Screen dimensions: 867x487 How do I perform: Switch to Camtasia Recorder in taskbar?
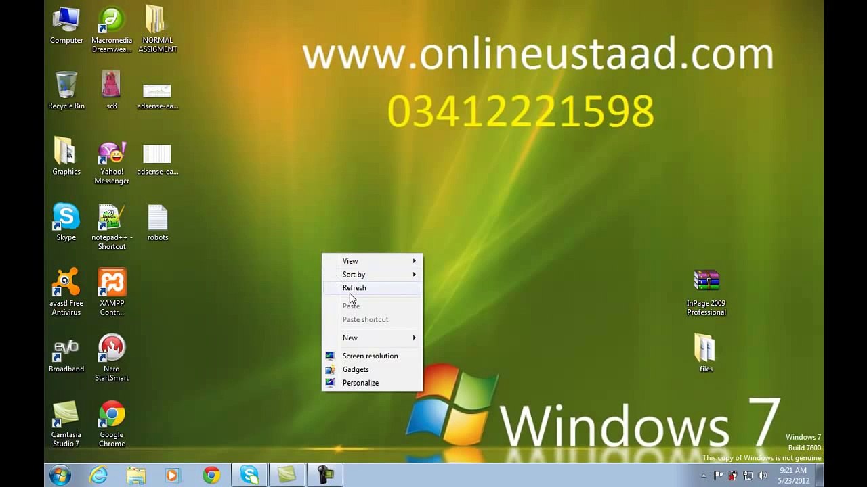326,476
